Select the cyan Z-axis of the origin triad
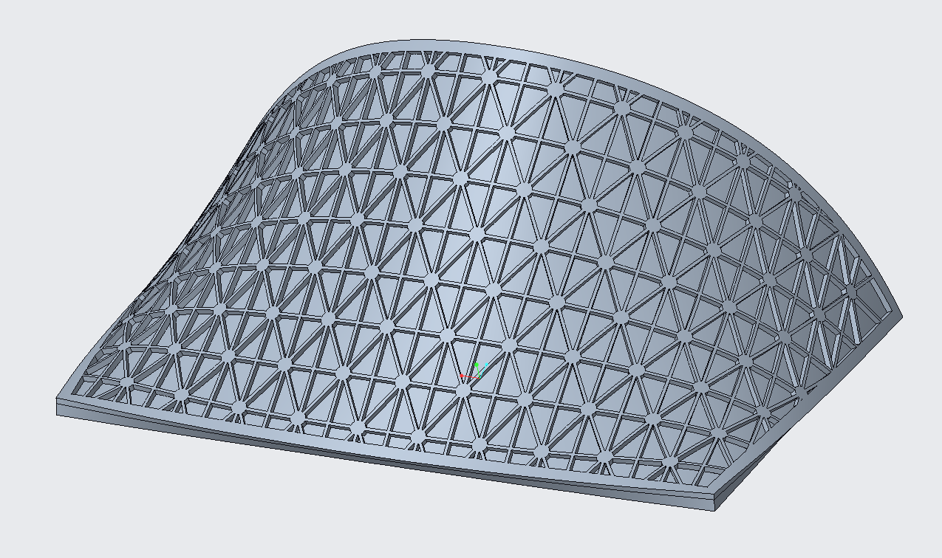The width and height of the screenshot is (942, 558). 483,371
